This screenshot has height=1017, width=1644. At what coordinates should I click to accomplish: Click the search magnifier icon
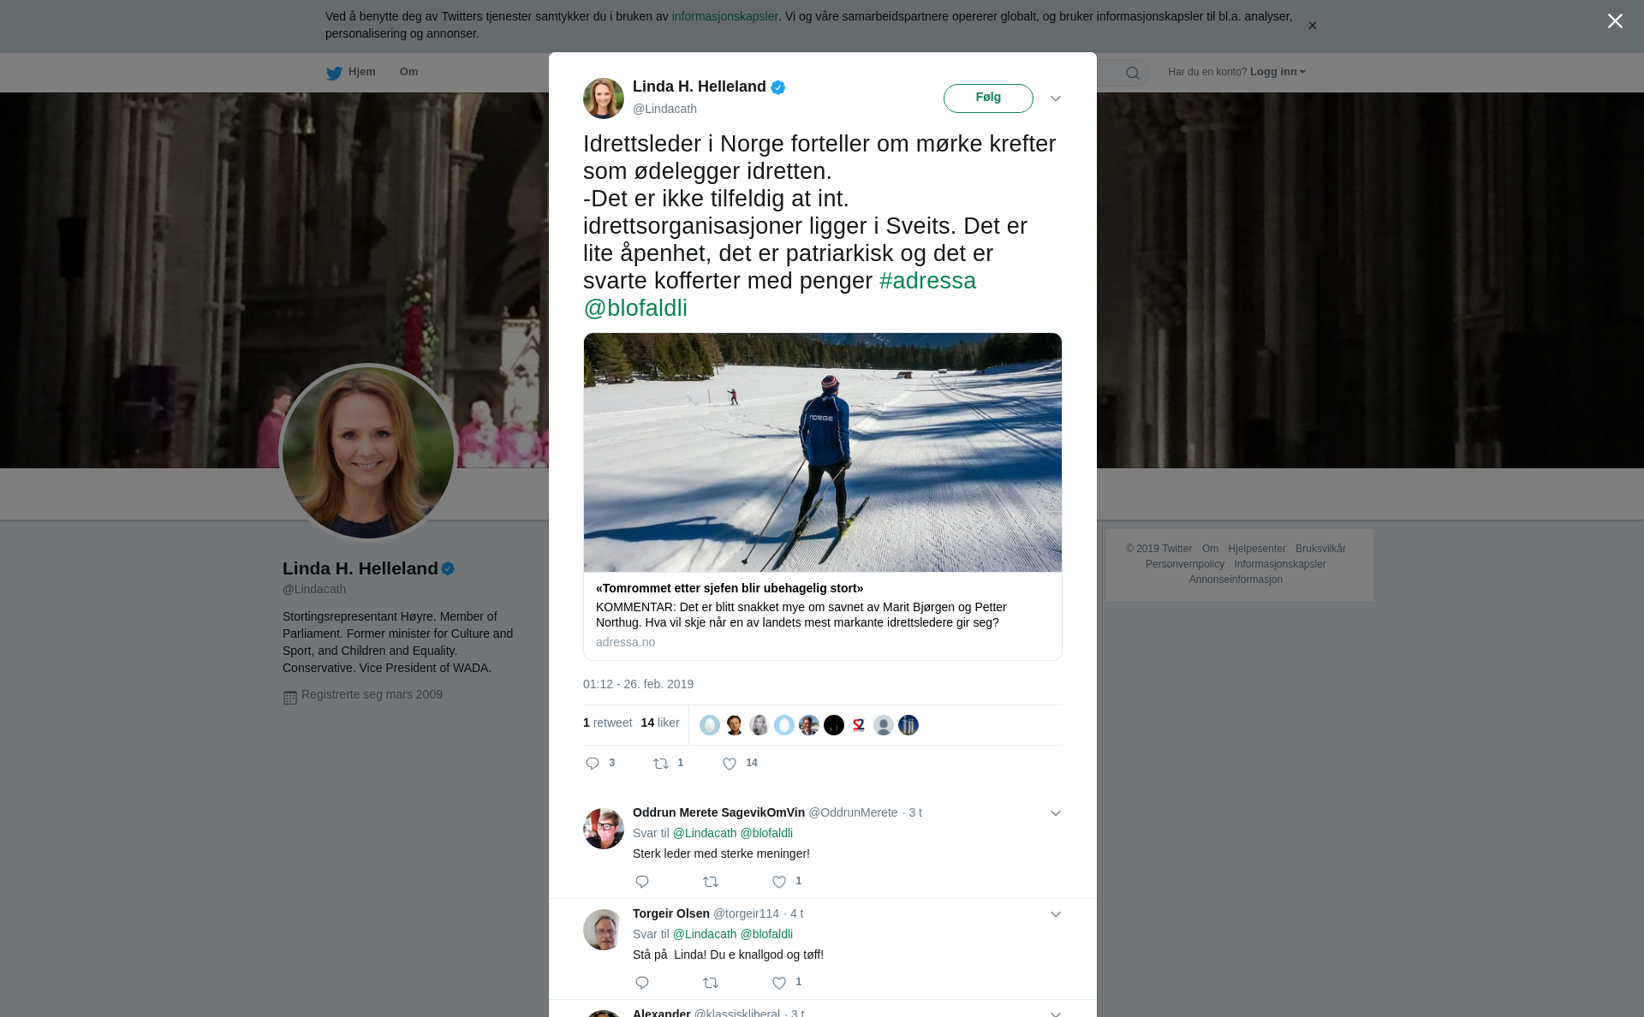click(x=1132, y=74)
